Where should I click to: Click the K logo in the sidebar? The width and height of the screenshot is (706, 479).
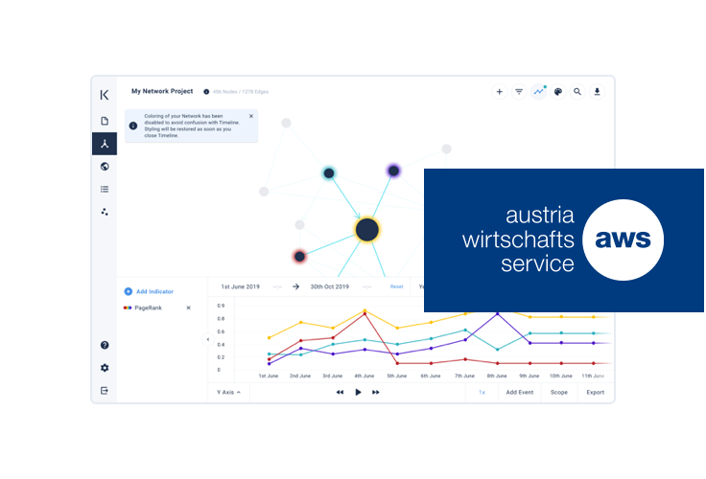click(104, 95)
